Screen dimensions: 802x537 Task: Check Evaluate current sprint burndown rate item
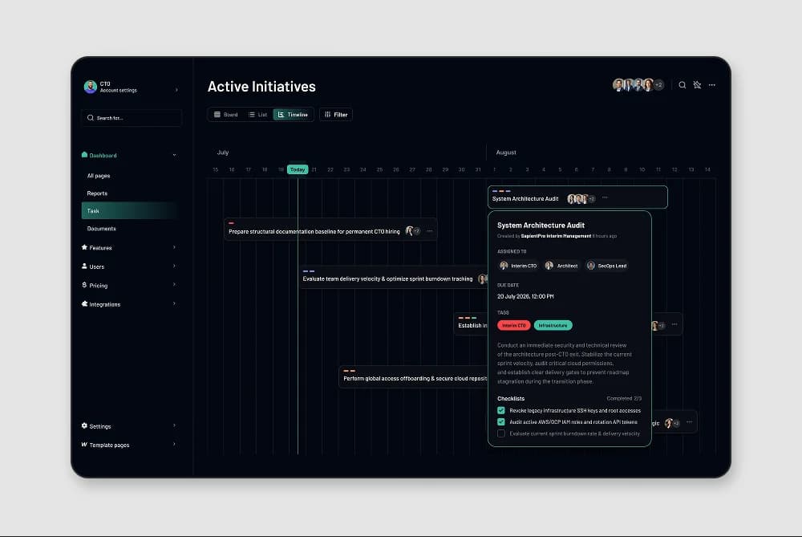[x=500, y=433]
